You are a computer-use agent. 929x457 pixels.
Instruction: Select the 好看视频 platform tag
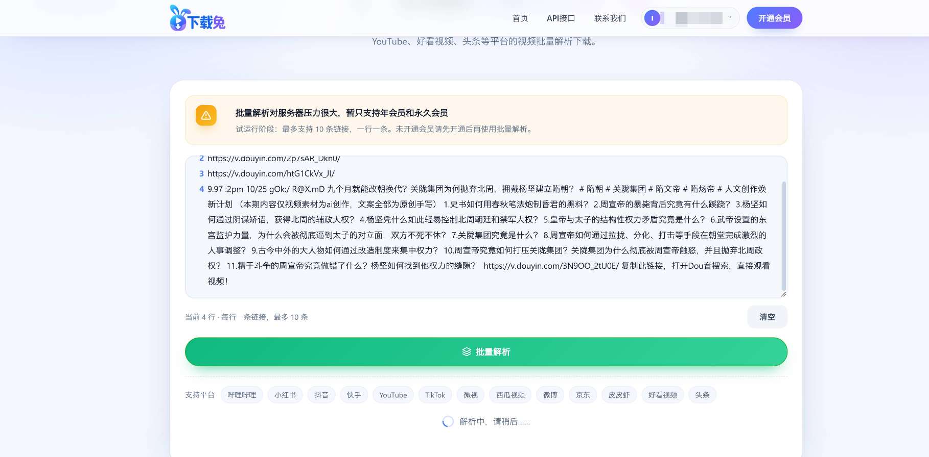point(663,395)
